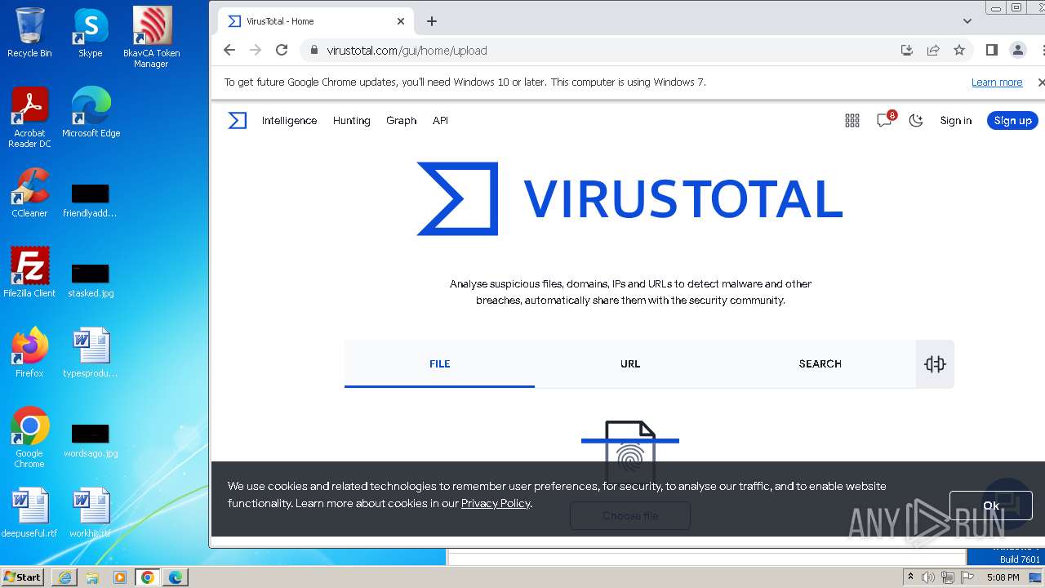Open the Windows Start menu
The width and height of the screenshot is (1045, 588).
[x=22, y=577]
